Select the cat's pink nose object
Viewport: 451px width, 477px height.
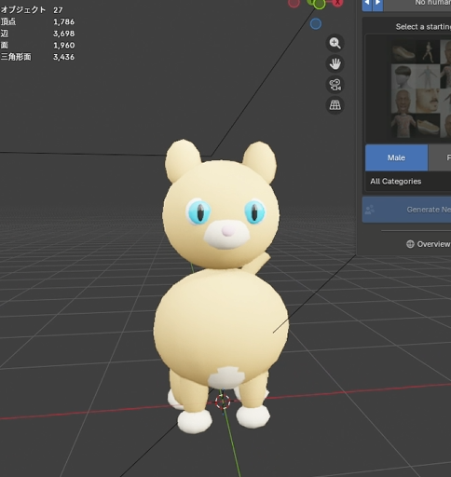pyautogui.click(x=228, y=231)
